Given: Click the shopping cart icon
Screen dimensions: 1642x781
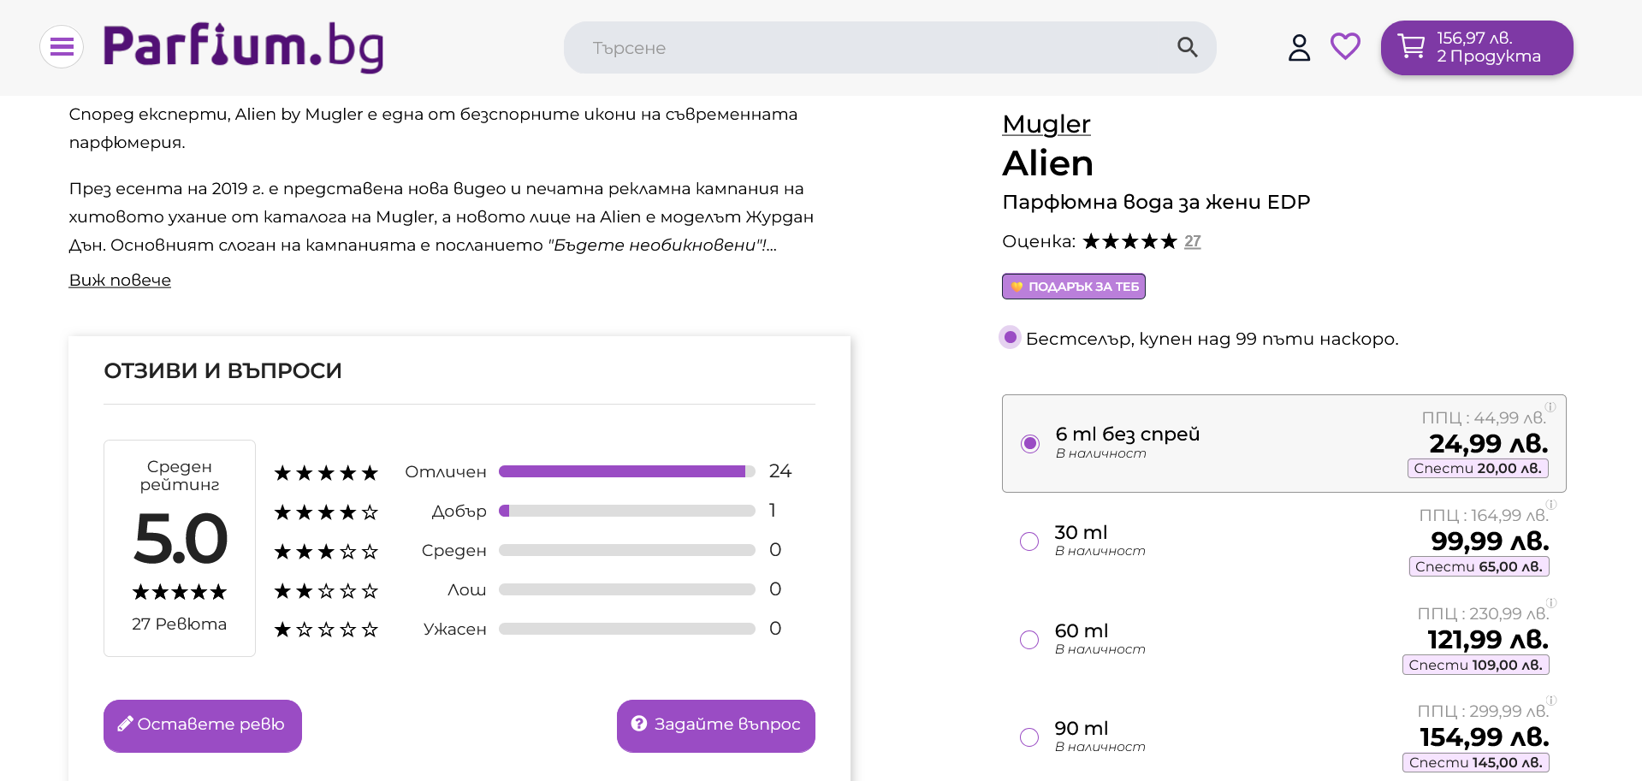Looking at the screenshot, I should click(x=1411, y=46).
